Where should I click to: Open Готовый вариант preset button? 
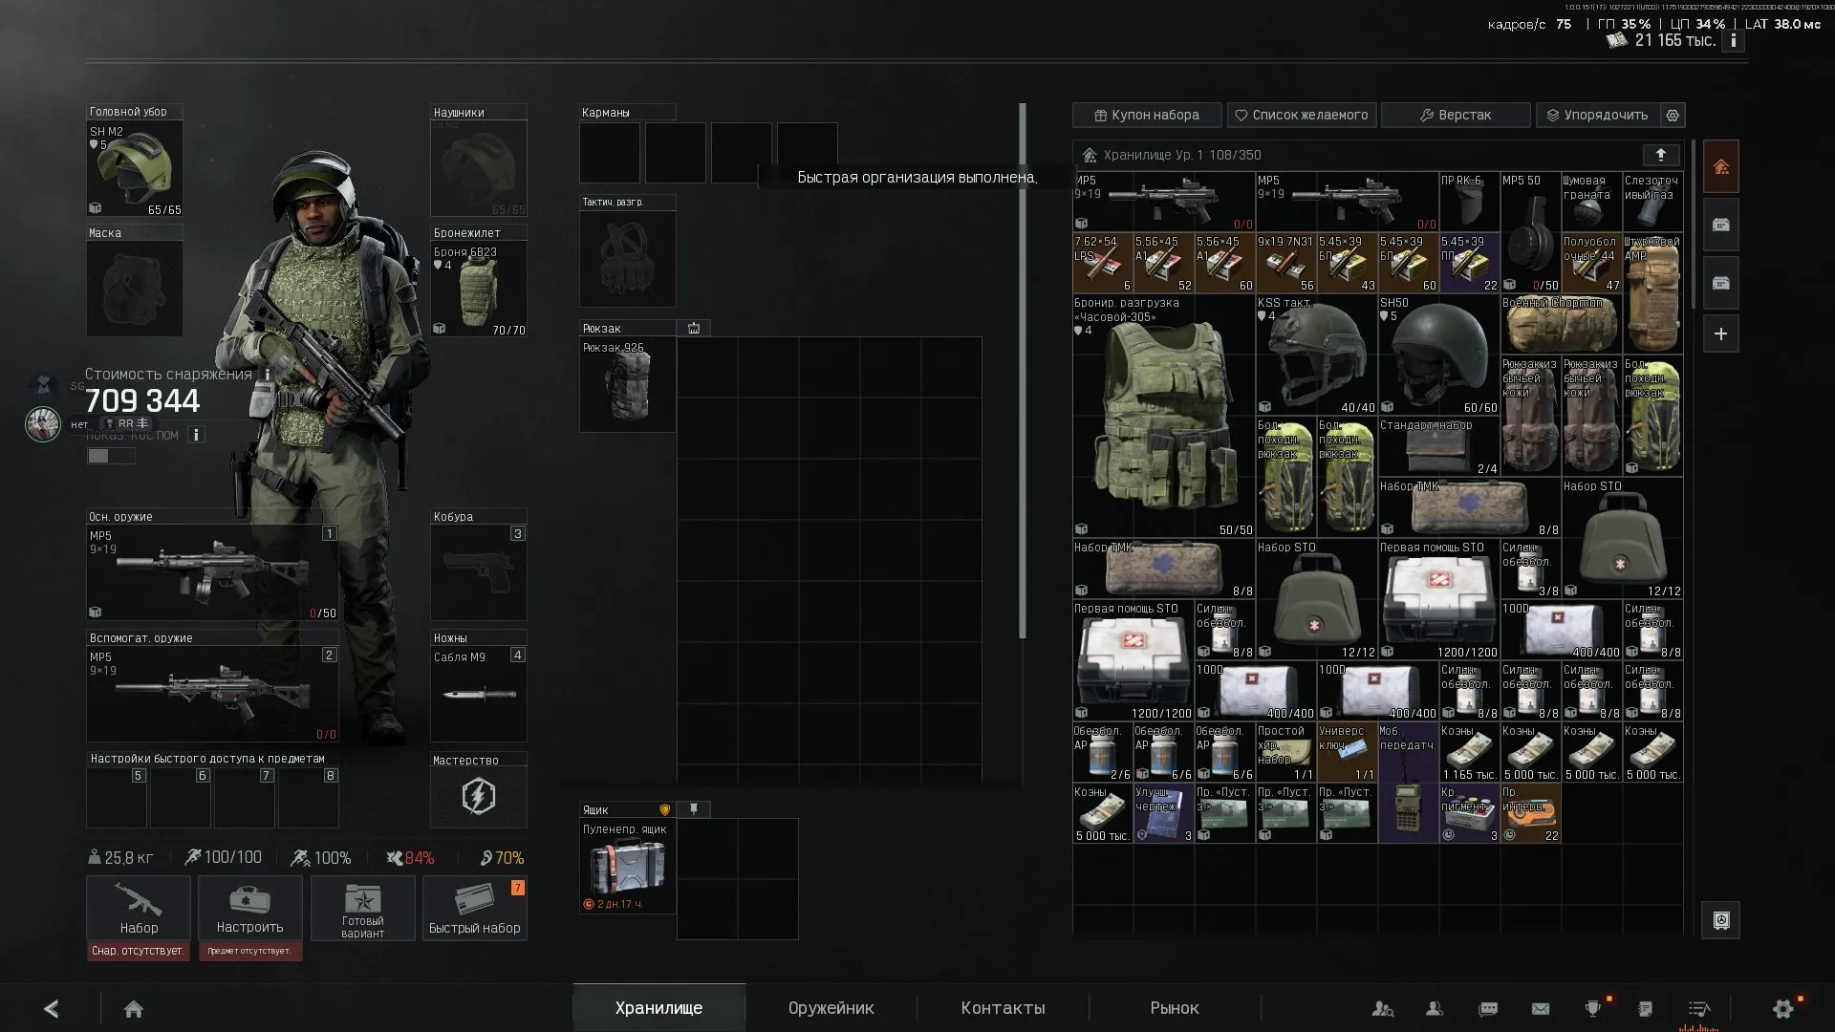point(362,909)
